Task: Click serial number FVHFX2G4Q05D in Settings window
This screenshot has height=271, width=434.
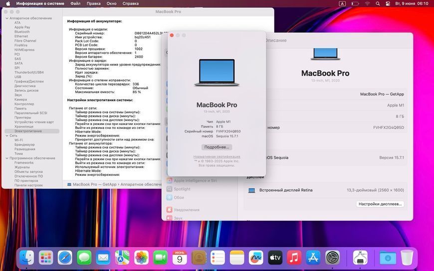Action: 389,128
